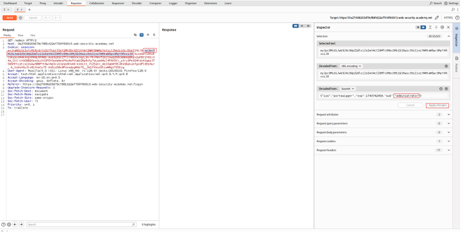Image resolution: width=462 pixels, height=232 pixels.
Task: Add decoding step in URL encoding row
Action: click(x=446, y=66)
